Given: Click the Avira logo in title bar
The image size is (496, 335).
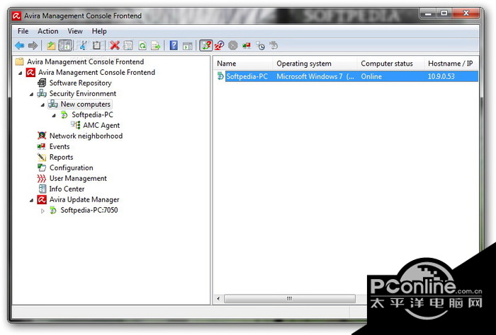Looking at the screenshot, I should (16, 16).
